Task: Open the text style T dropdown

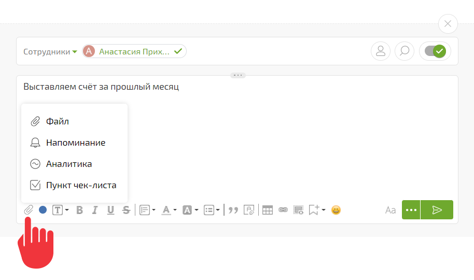Action: click(61, 210)
